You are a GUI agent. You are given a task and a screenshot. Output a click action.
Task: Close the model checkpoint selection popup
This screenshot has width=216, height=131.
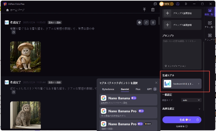pyautogui.click(x=156, y=83)
